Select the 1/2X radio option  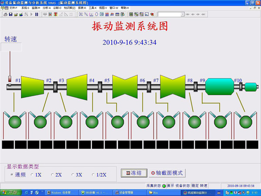93,175
